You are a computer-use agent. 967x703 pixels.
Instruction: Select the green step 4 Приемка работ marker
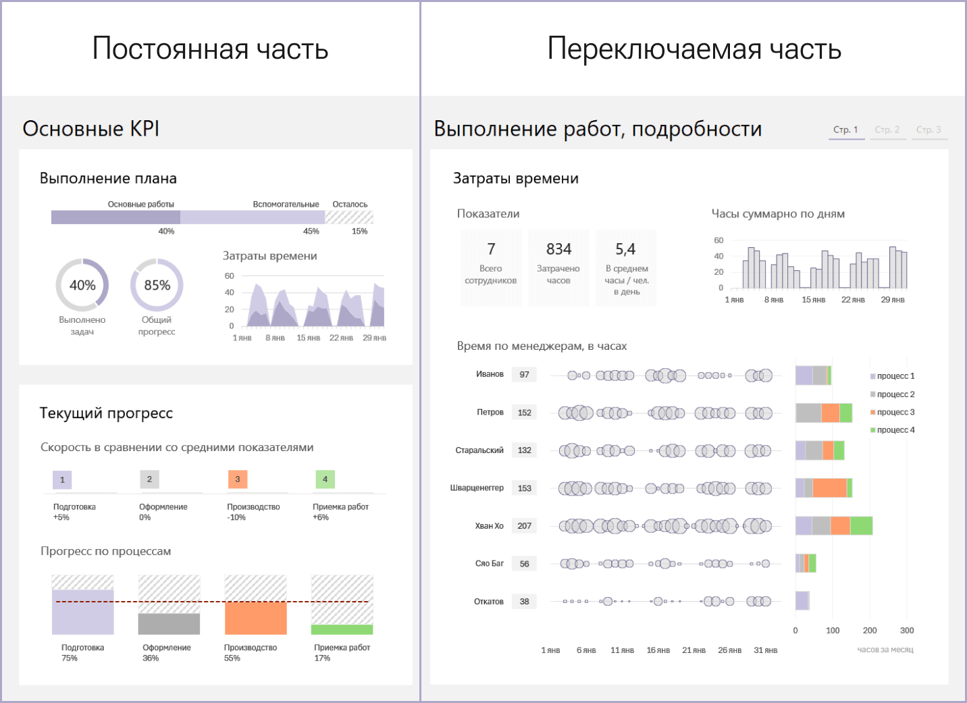click(325, 479)
